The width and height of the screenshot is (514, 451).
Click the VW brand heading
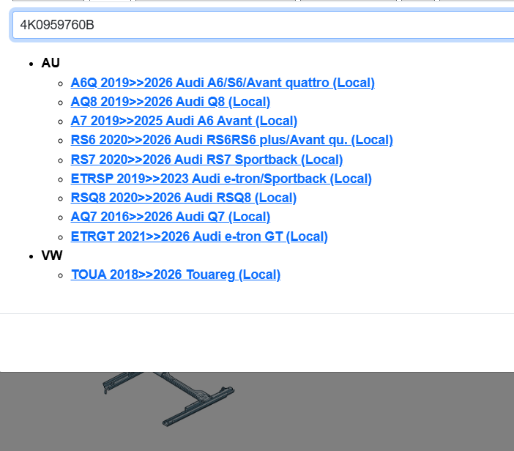(51, 256)
